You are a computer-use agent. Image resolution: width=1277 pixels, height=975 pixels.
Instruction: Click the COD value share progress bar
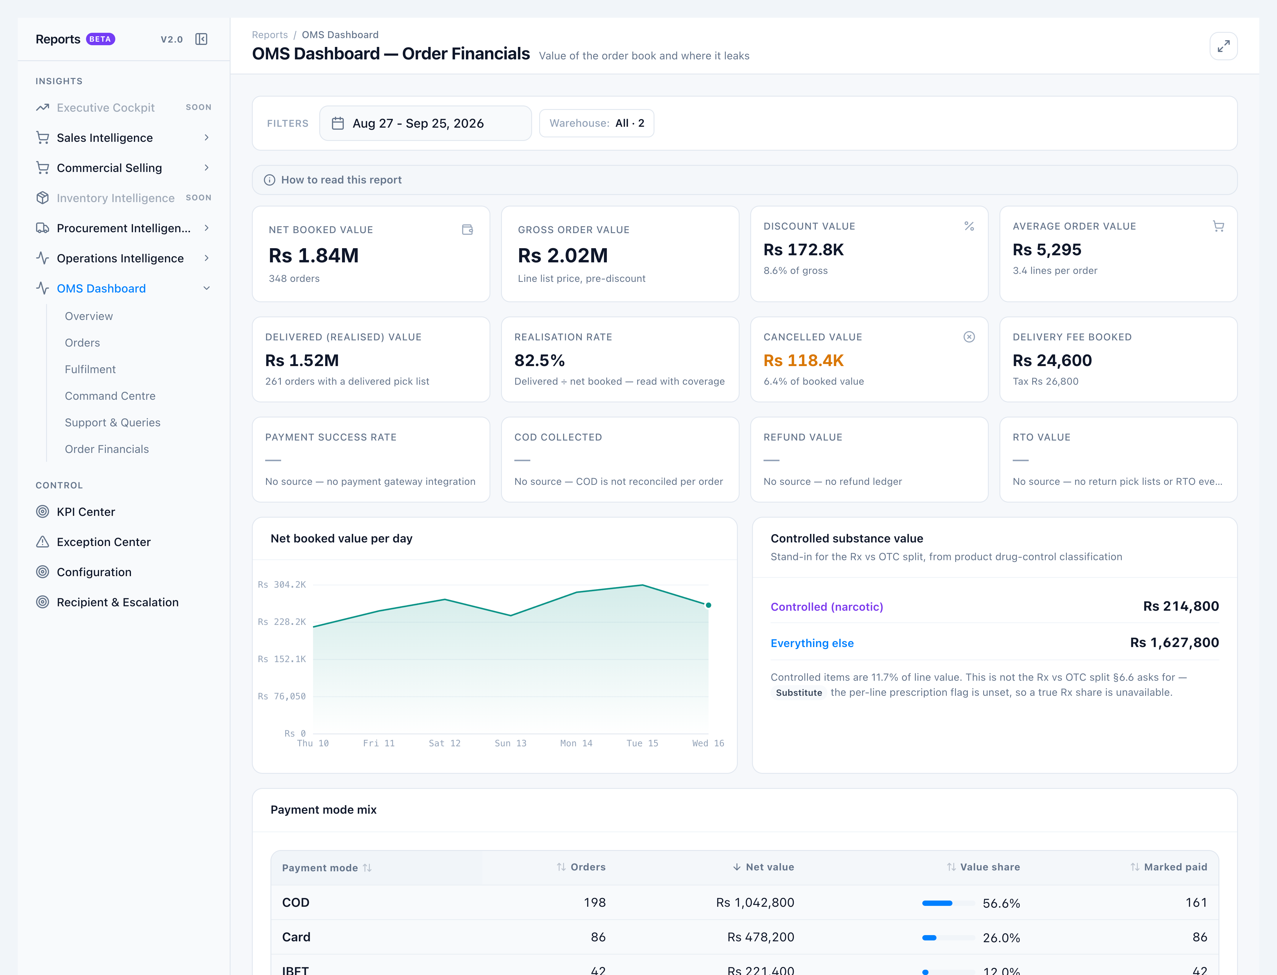point(948,903)
